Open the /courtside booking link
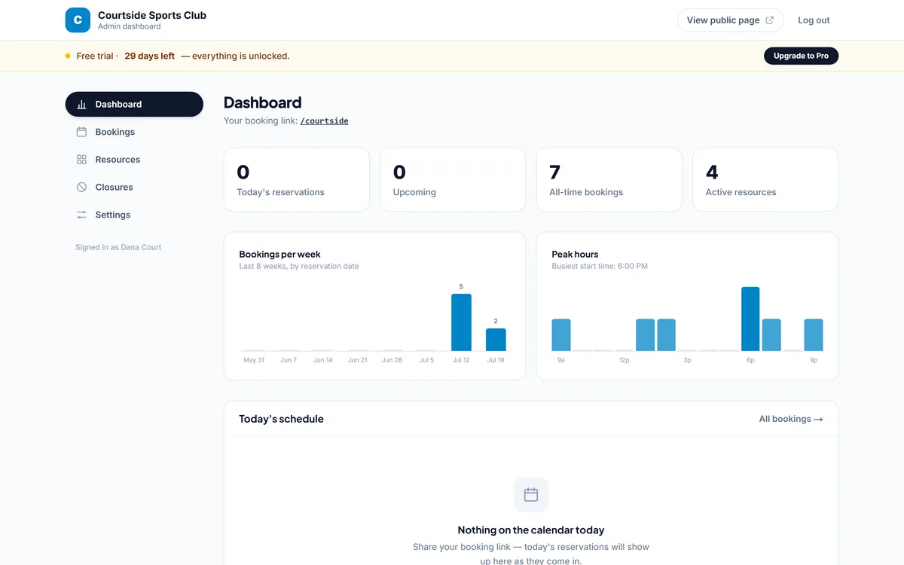The image size is (904, 565). pos(324,121)
